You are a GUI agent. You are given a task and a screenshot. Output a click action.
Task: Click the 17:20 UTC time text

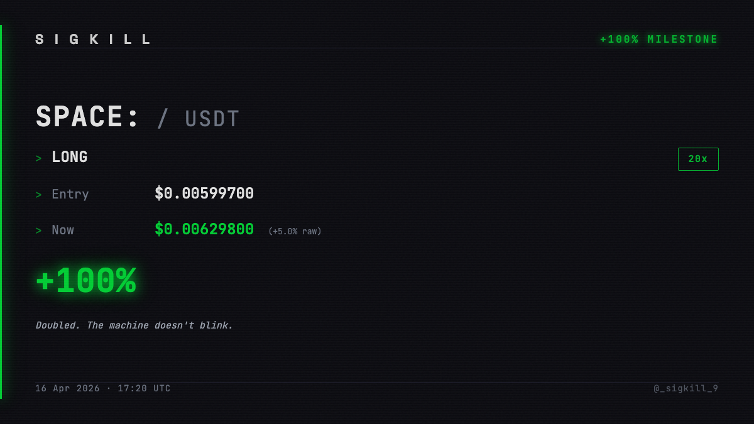pyautogui.click(x=145, y=388)
